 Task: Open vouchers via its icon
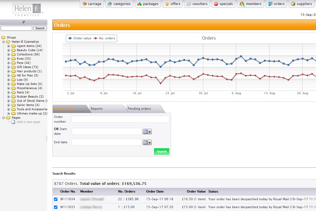coord(189,4)
